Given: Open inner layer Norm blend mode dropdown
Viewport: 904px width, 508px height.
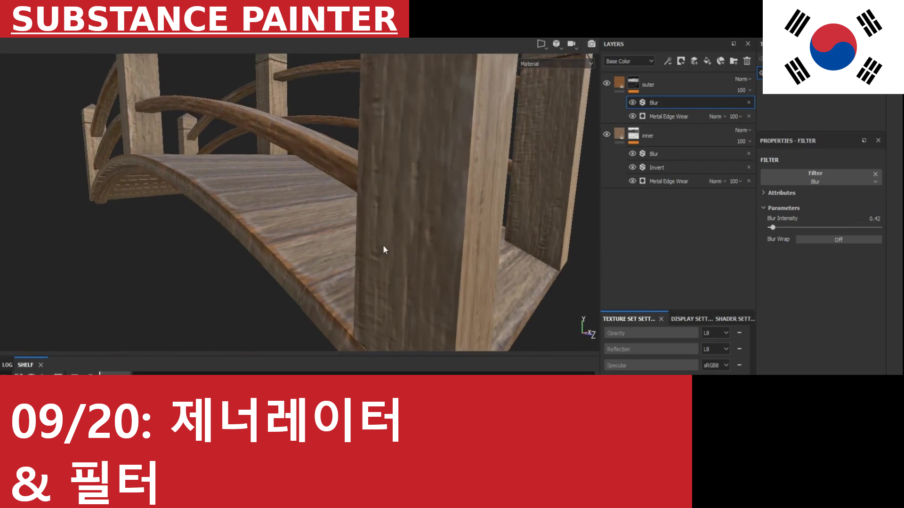Looking at the screenshot, I should 743,130.
